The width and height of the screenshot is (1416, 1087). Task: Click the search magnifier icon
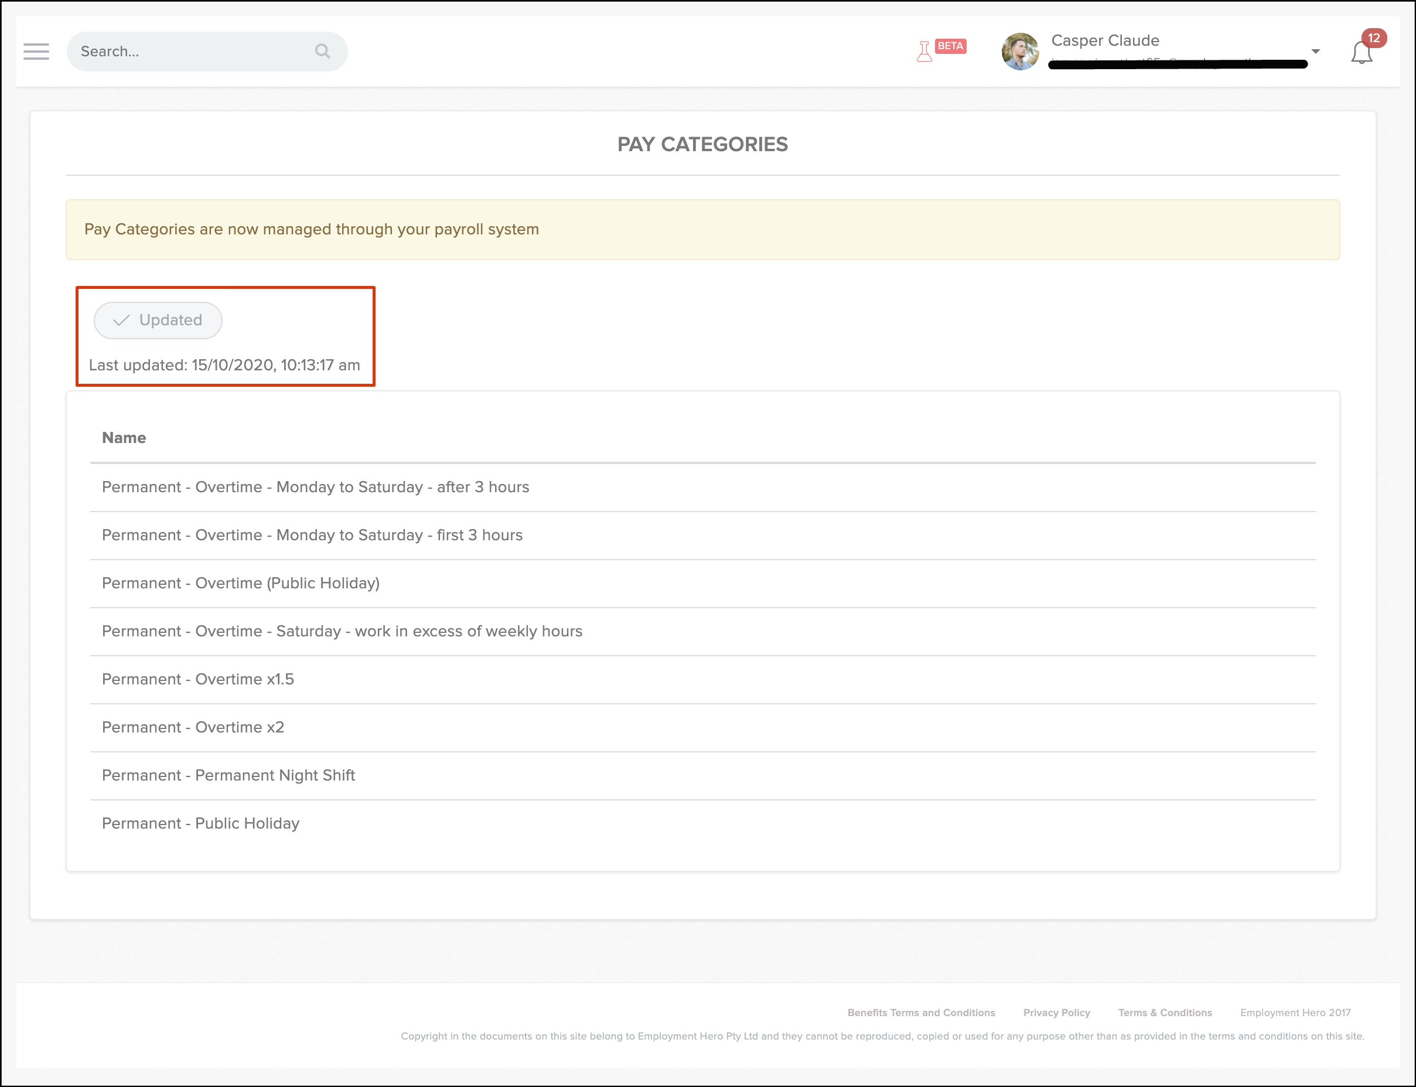322,51
